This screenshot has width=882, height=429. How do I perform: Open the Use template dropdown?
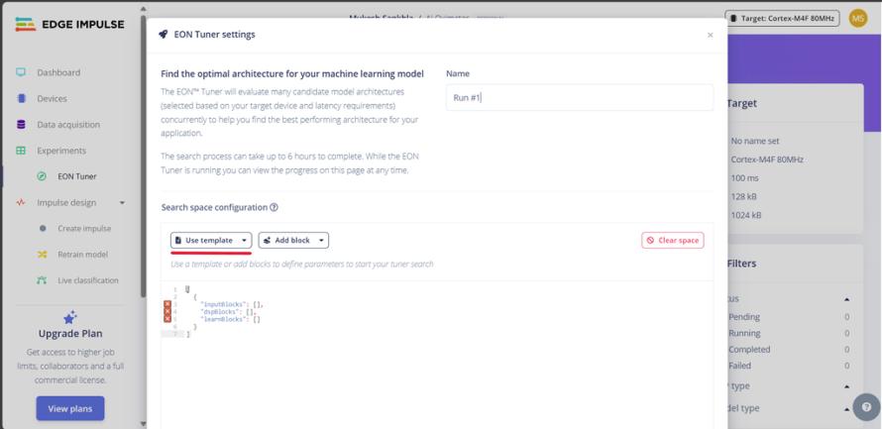pos(211,241)
